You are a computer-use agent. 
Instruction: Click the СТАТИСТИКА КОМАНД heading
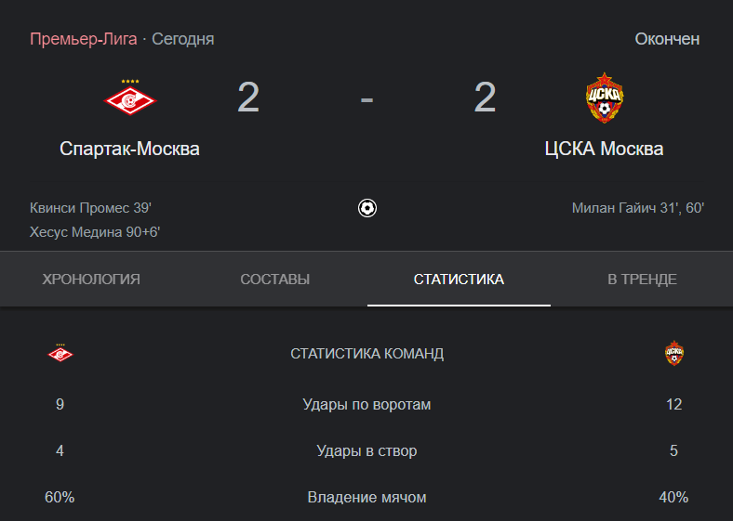click(367, 354)
